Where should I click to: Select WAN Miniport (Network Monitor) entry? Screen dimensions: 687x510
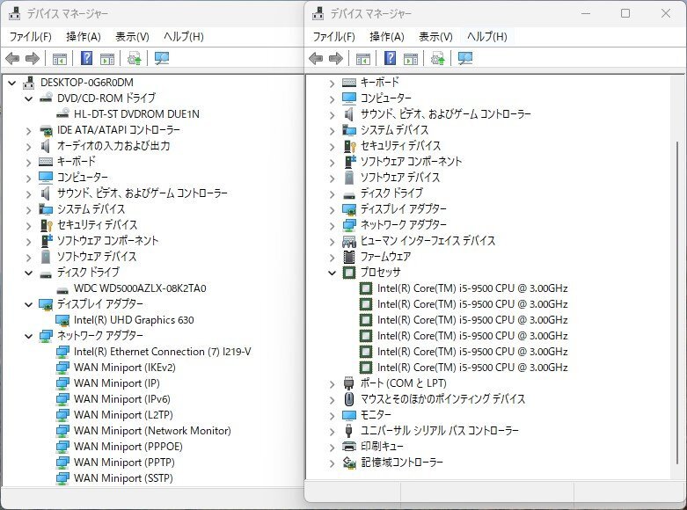pos(152,430)
